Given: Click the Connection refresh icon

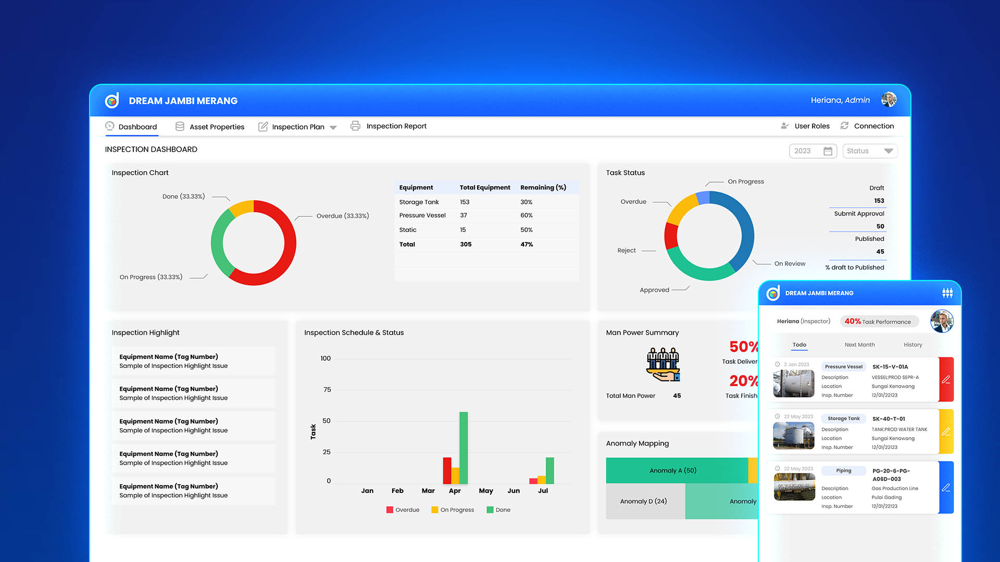Looking at the screenshot, I should click(x=844, y=126).
